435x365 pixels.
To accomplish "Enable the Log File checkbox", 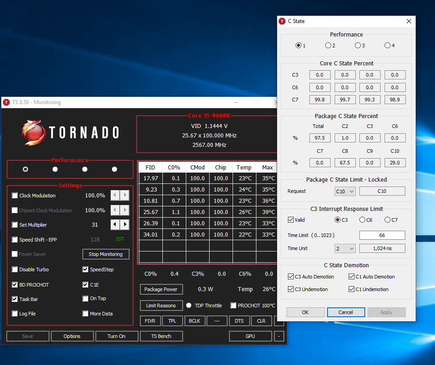I will tap(15, 314).
